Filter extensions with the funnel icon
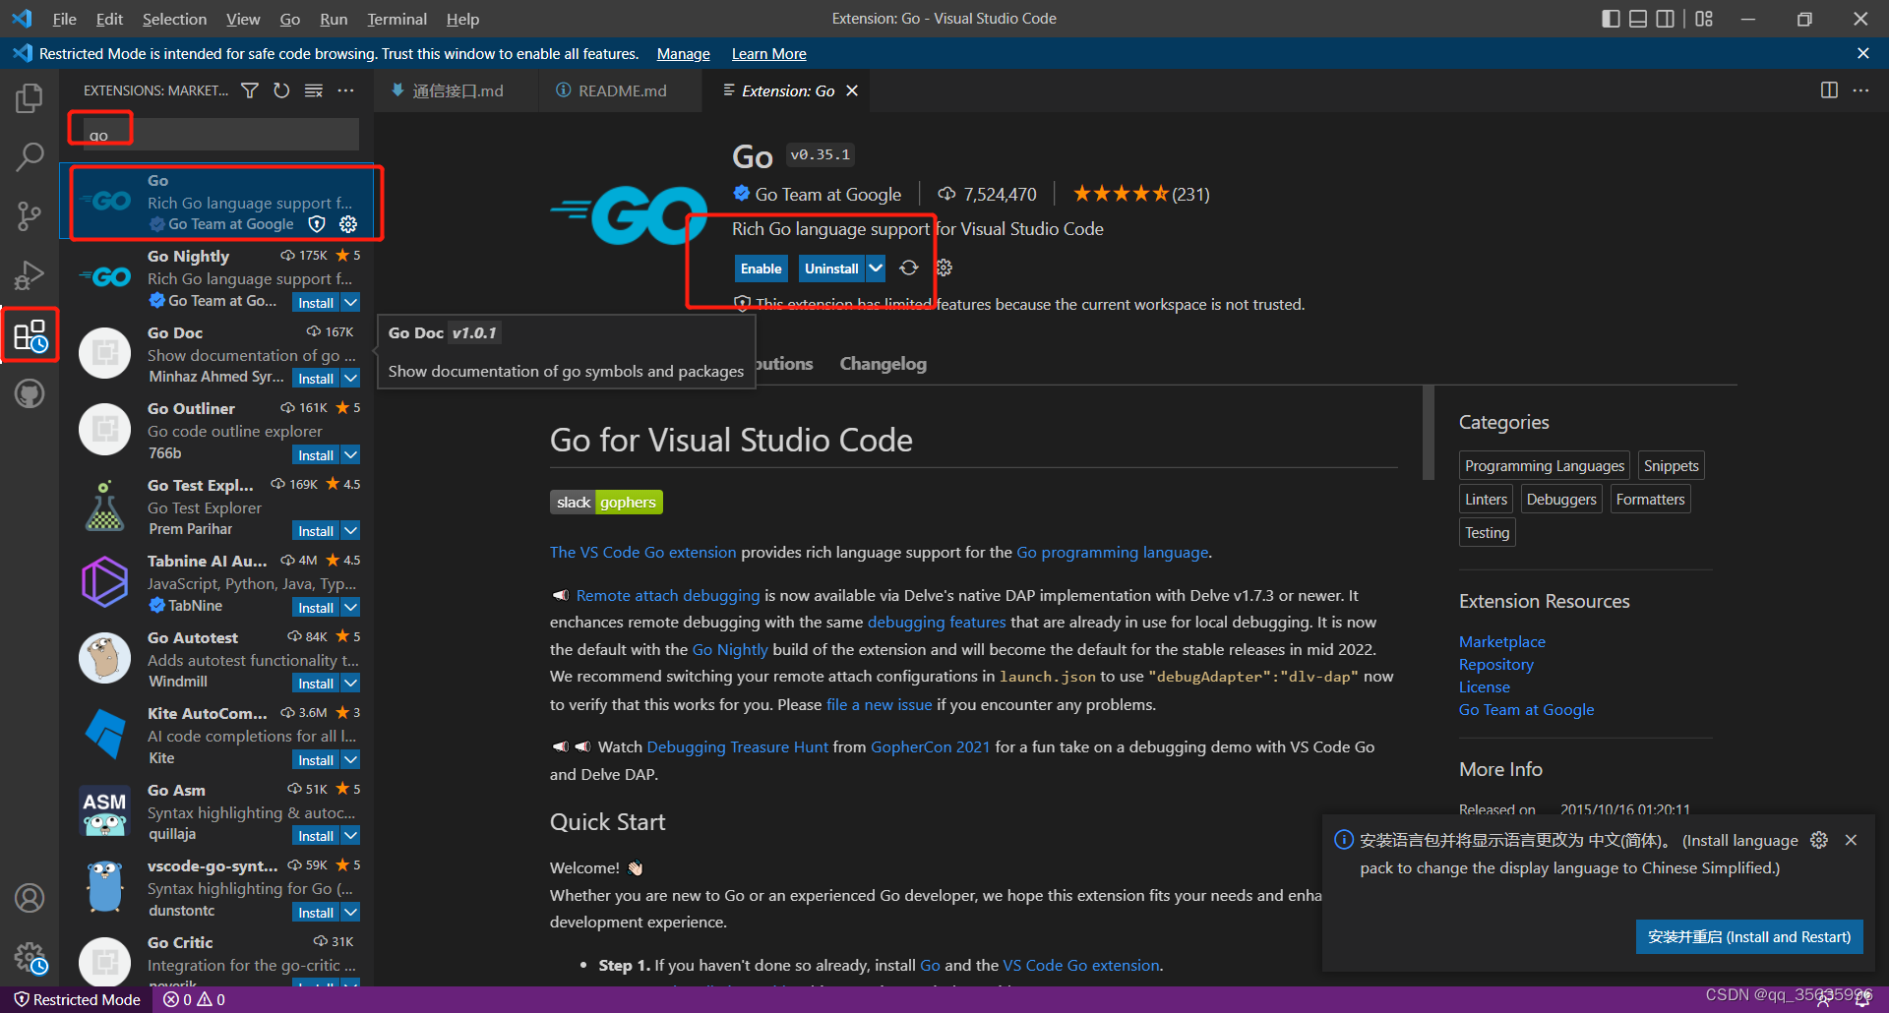Image resolution: width=1889 pixels, height=1013 pixels. (250, 90)
